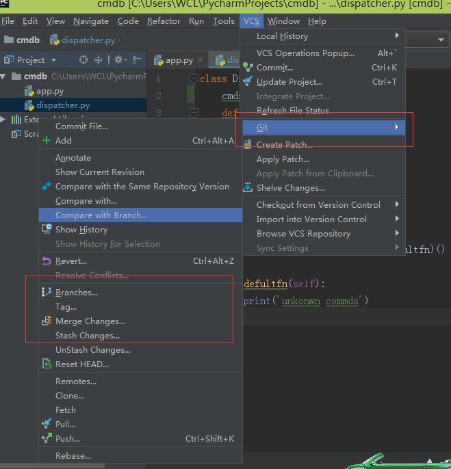Click the Create Patch icon
This screenshot has width=451, height=469.
pos(248,144)
